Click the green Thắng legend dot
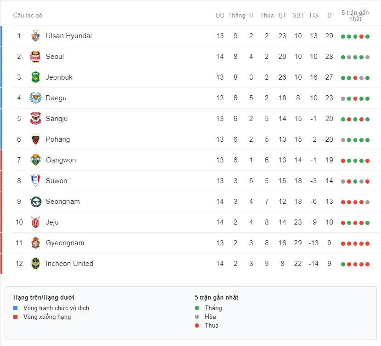The width and height of the screenshot is (381, 346). pos(197,308)
